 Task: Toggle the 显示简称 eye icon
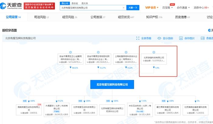(x=159, y=38)
